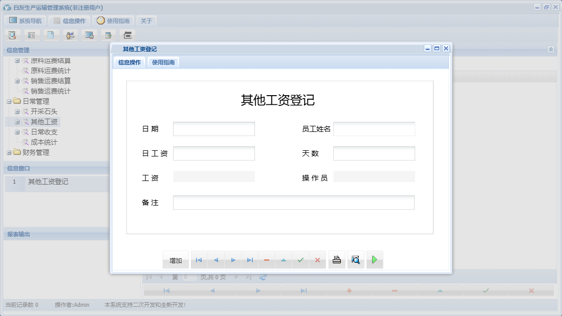562x316 pixels.
Task: Open print preview in the wage dialog
Action: click(356, 259)
